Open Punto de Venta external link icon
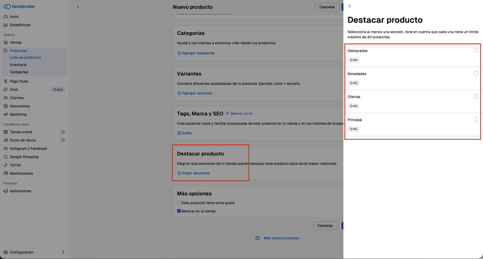Viewport: 483px width, 259px height. 63,140
